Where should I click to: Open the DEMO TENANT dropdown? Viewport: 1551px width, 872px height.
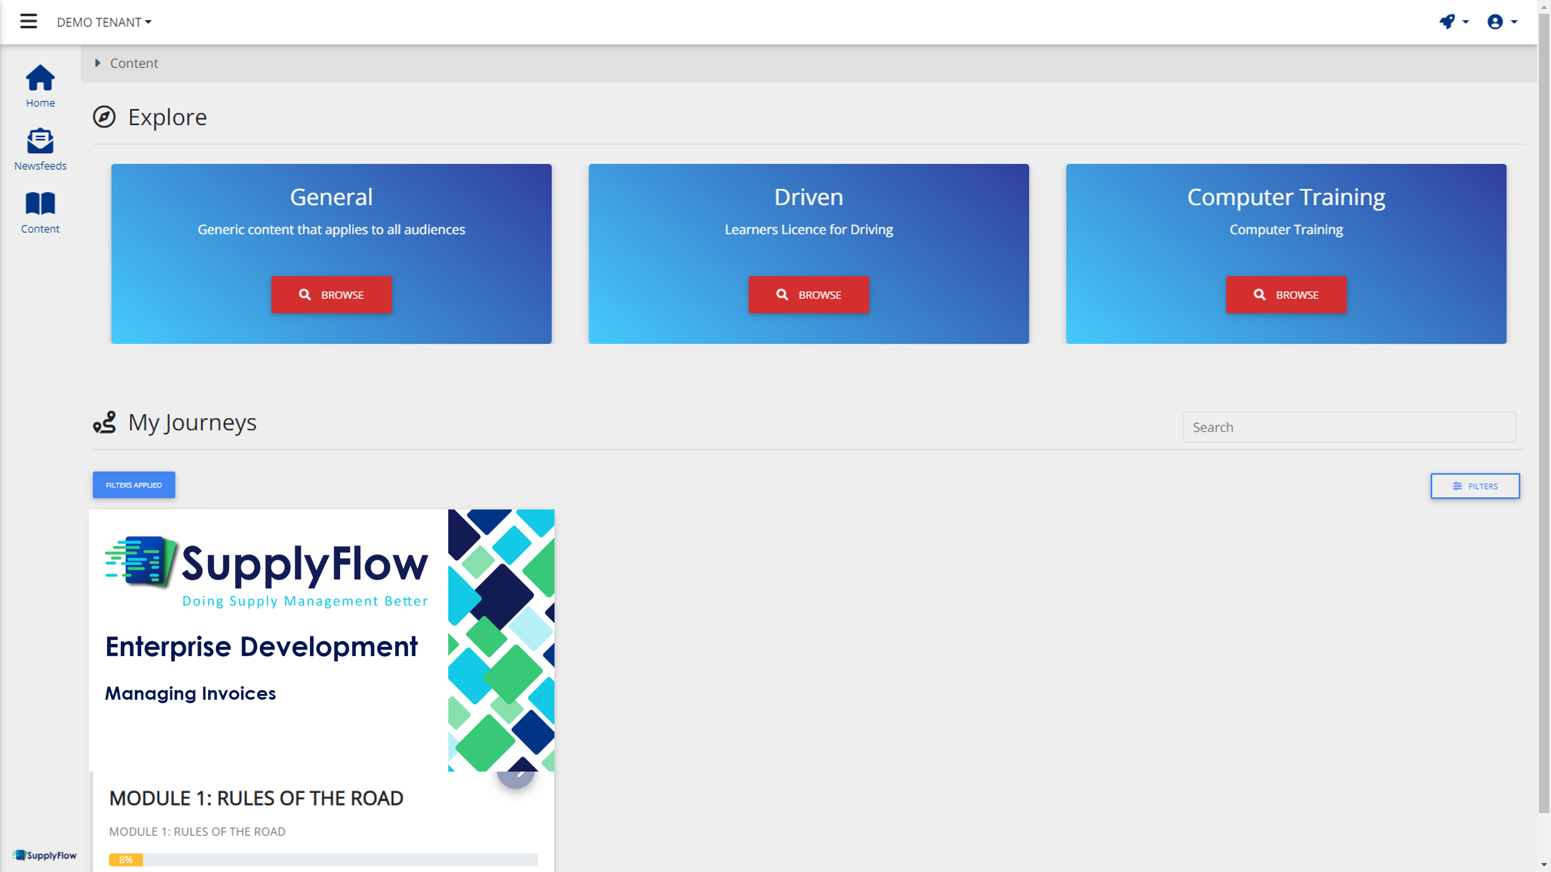click(104, 22)
